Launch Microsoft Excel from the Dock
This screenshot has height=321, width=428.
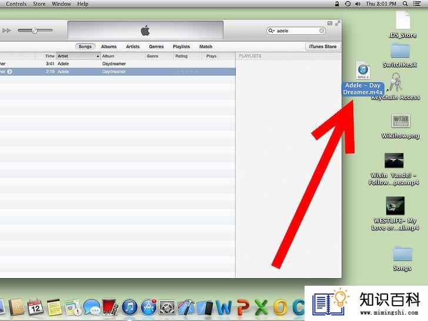click(x=262, y=308)
